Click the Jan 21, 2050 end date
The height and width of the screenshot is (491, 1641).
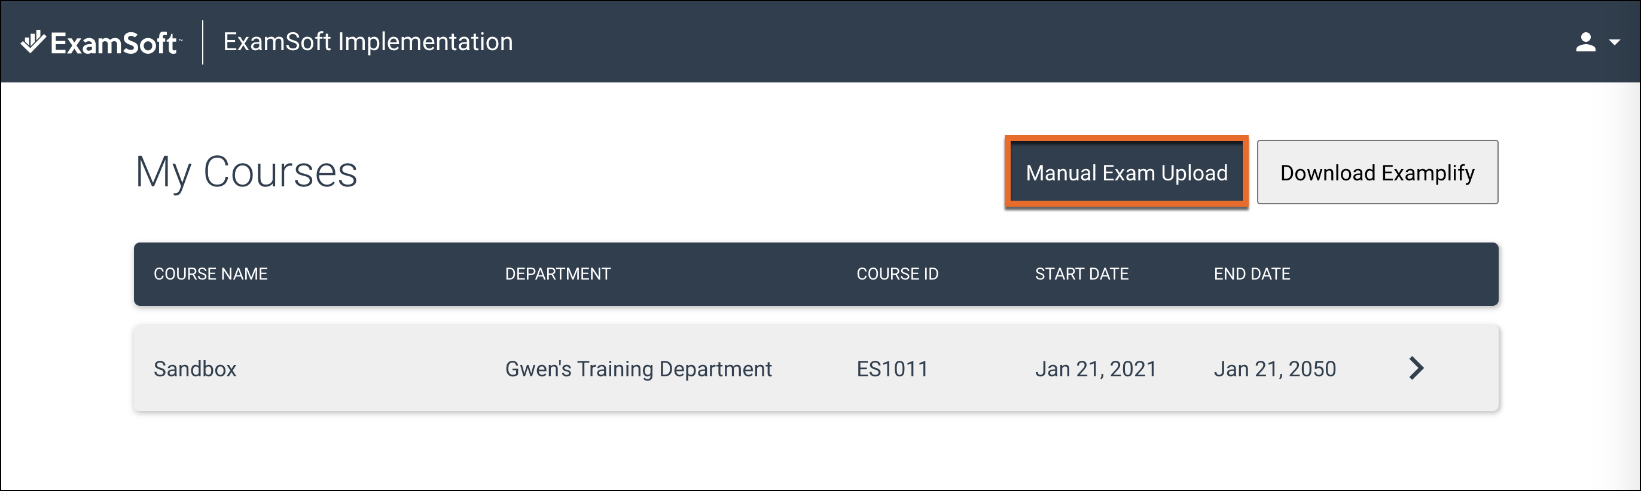point(1275,369)
